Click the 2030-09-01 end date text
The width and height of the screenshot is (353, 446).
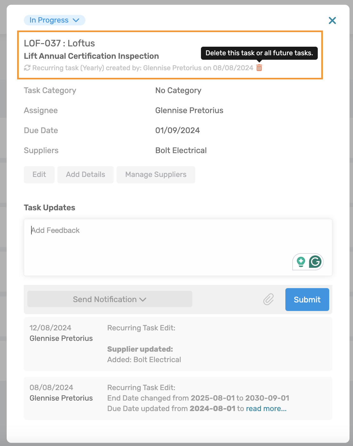(267, 398)
